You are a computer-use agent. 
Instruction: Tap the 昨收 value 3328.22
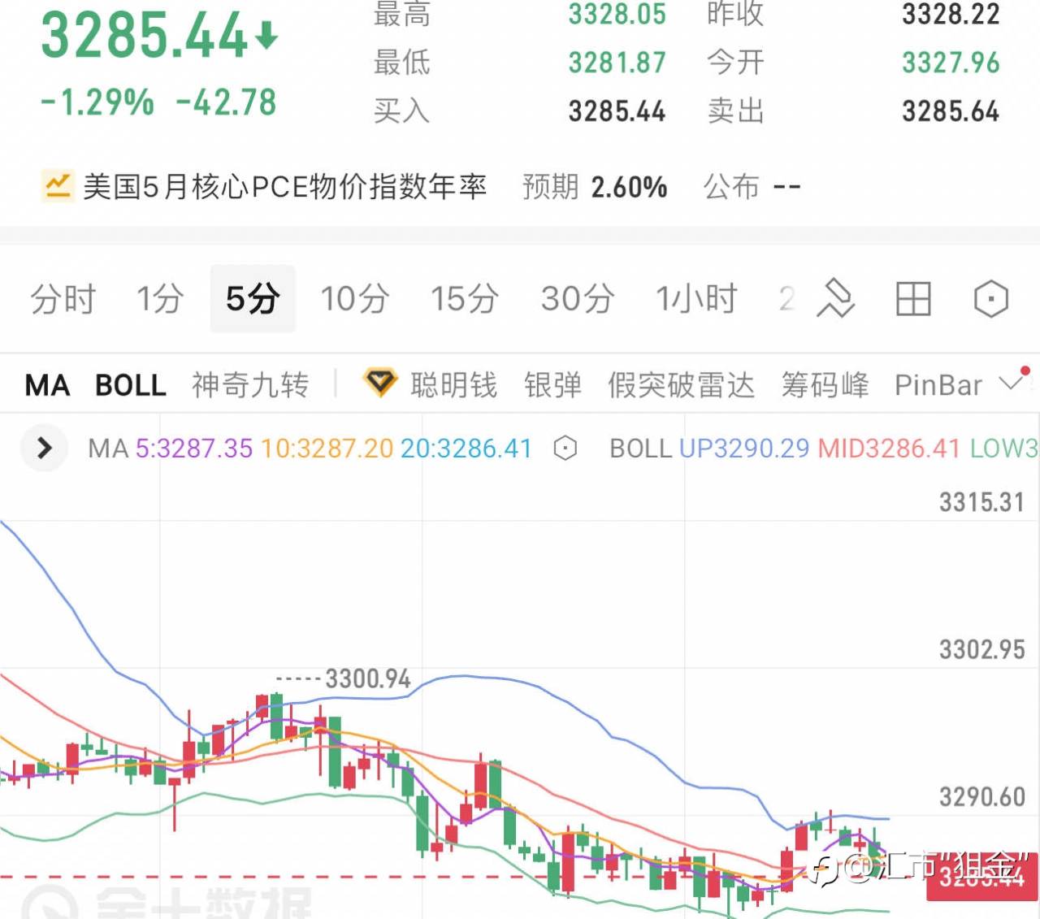click(951, 14)
